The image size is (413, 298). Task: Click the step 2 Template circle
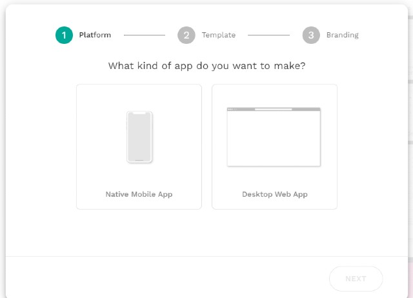pyautogui.click(x=186, y=35)
